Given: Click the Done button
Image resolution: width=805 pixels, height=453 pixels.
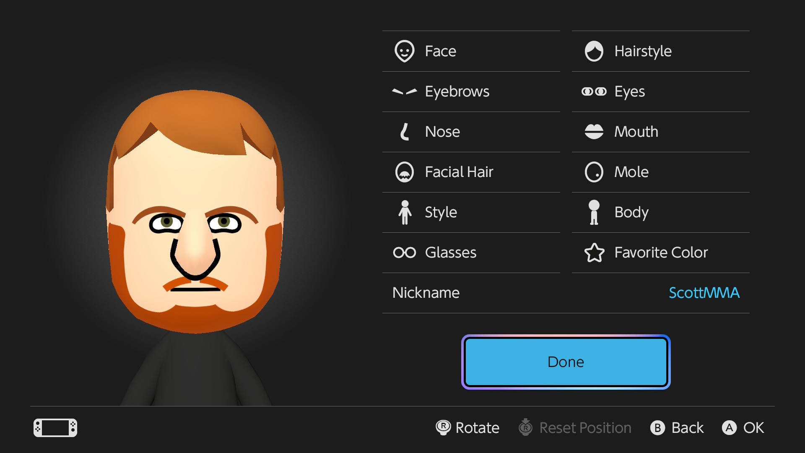Looking at the screenshot, I should [x=566, y=362].
